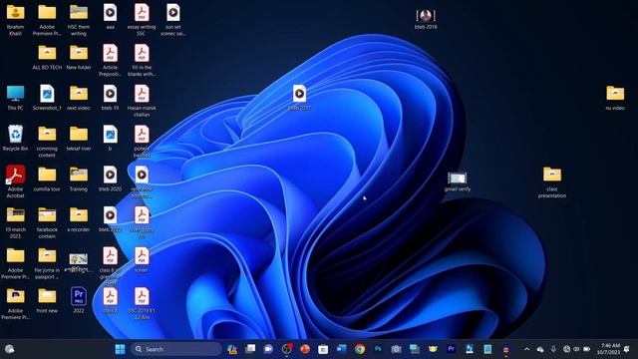The image size is (638, 359).
Task: Select the Recycle Bin icon
Action: click(16, 139)
